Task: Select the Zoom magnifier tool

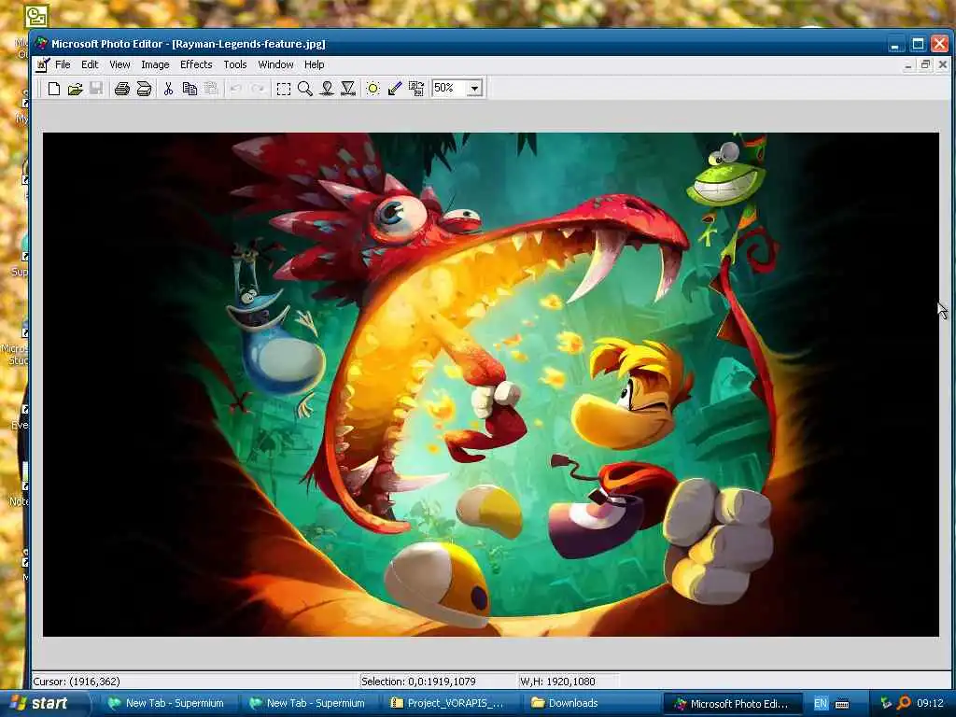Action: coord(305,89)
